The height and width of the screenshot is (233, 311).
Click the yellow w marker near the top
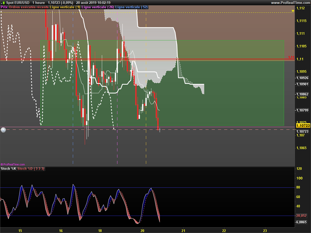pos(293,11)
